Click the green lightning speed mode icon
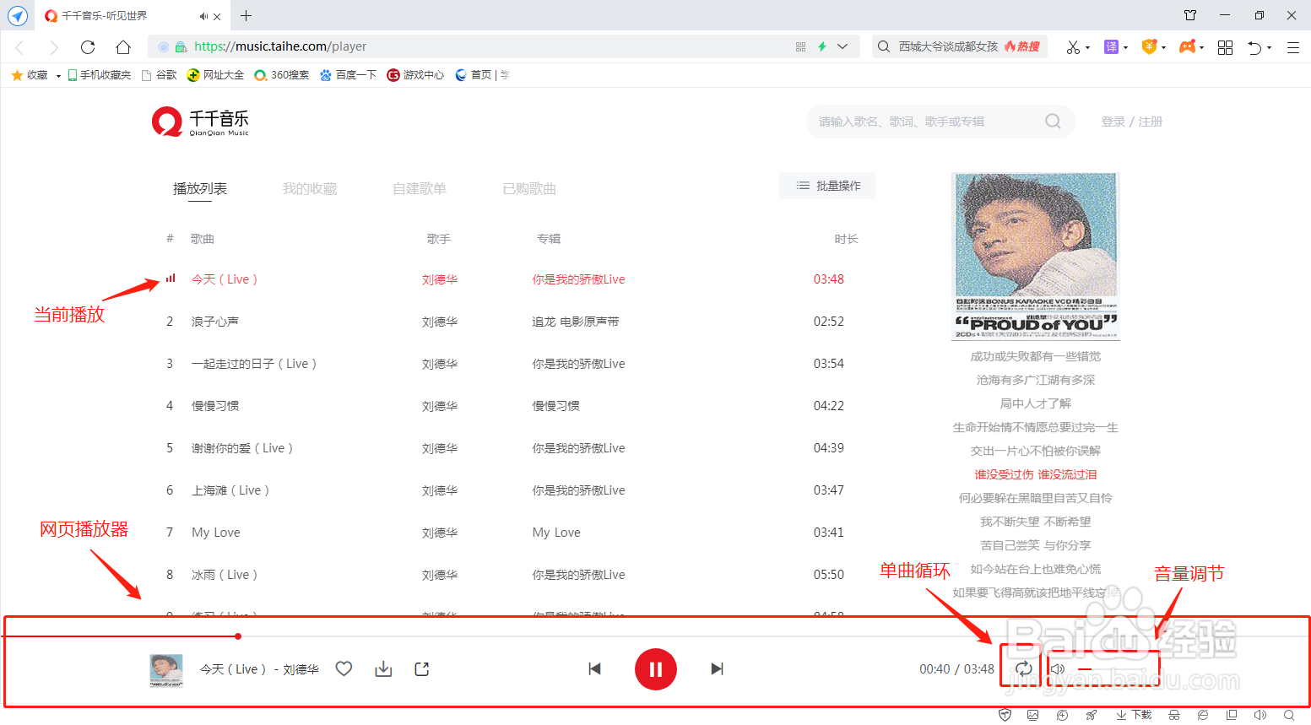Screen dimensions: 1311x725 [x=821, y=46]
